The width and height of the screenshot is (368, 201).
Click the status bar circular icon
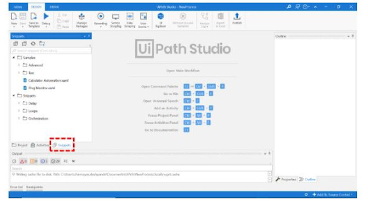click(306, 195)
